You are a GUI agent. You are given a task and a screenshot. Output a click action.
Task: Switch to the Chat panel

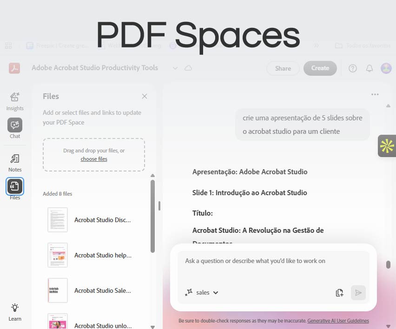click(x=15, y=128)
